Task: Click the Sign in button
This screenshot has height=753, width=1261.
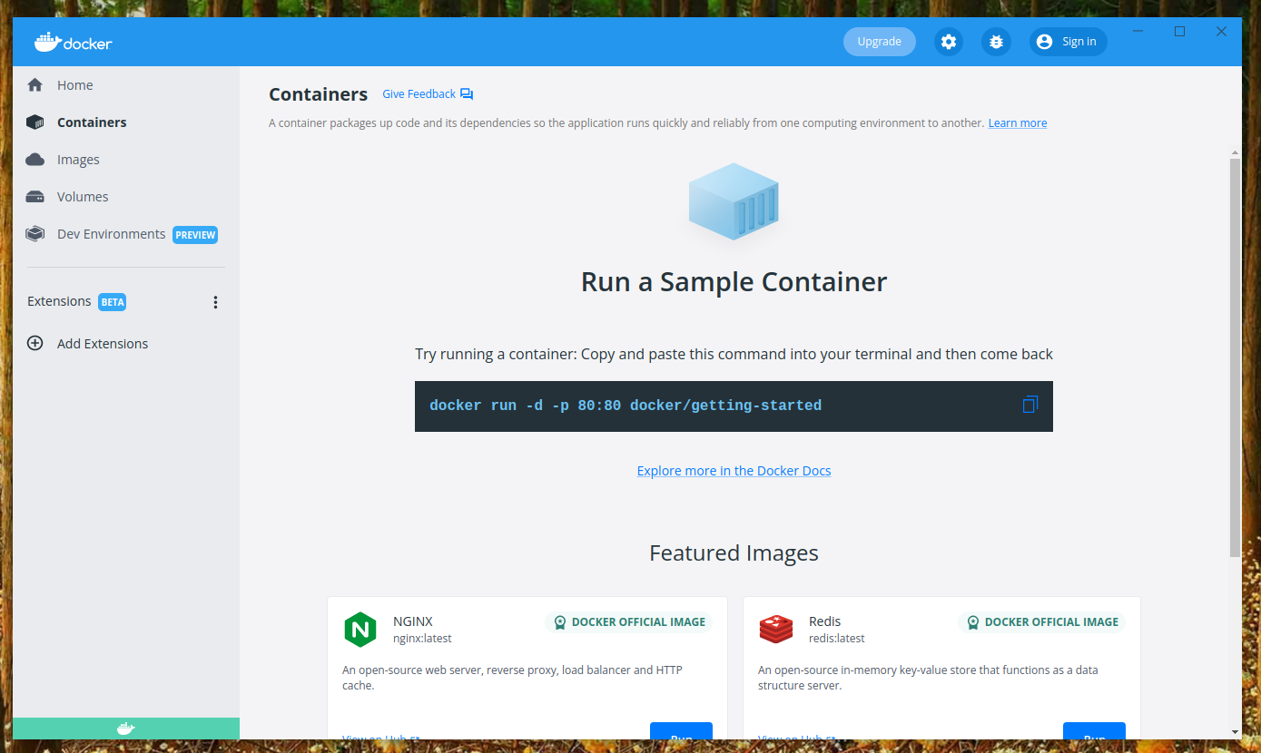Action: tap(1068, 42)
